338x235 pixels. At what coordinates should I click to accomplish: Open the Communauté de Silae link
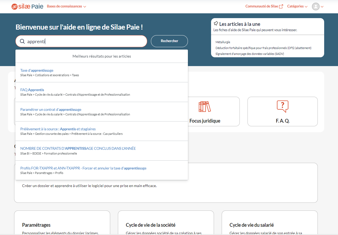pyautogui.click(x=262, y=6)
